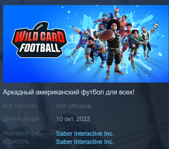The image size is (169, 149).
Task: Click the 'РАЗРАБОТЧИК:' label
Action: 22,134
